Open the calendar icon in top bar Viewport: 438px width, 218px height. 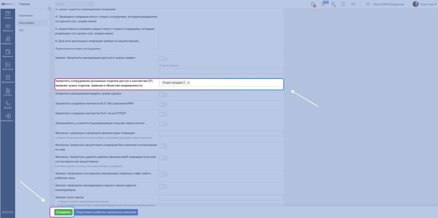(x=313, y=4)
